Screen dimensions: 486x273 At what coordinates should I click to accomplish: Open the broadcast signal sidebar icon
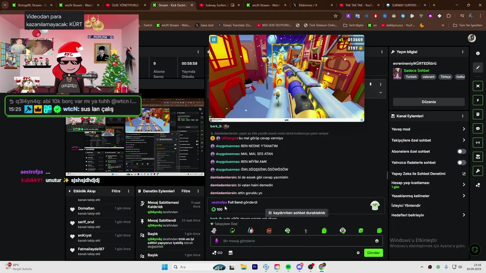[478, 143]
